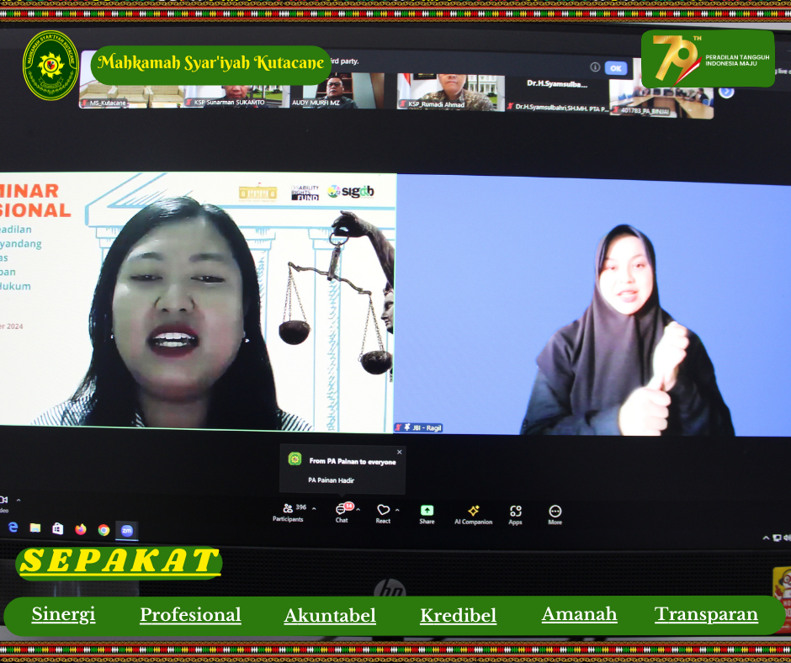Click the blue OK button
791x663 pixels.
pyautogui.click(x=616, y=68)
